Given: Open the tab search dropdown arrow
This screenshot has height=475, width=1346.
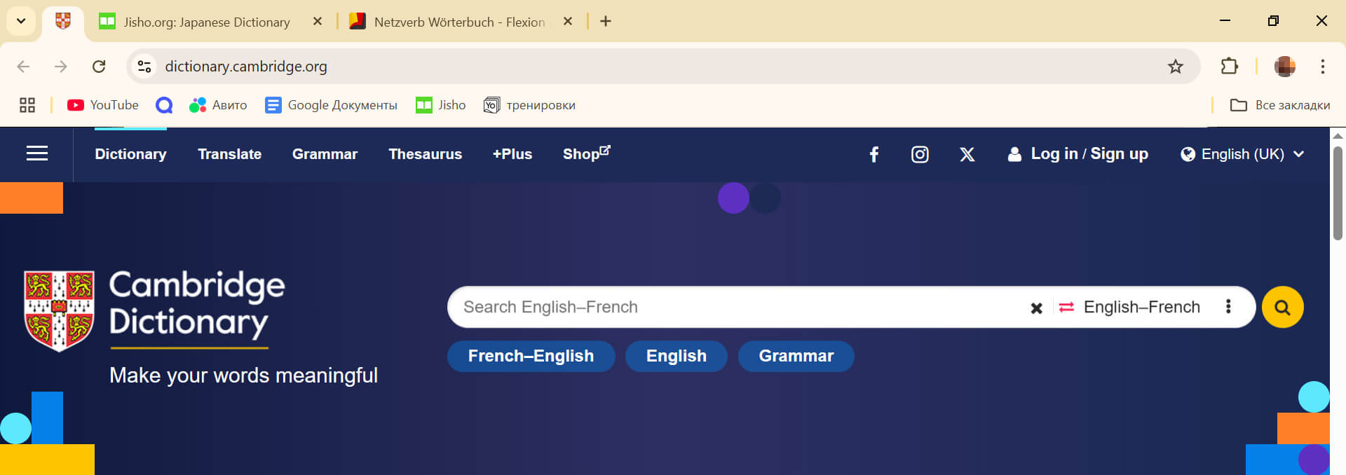Looking at the screenshot, I should 21,21.
